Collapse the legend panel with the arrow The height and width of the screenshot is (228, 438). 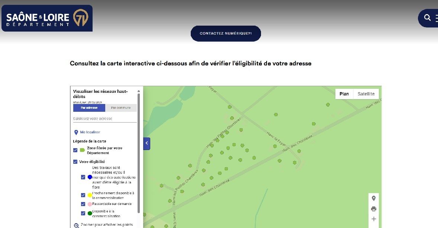coord(146,143)
